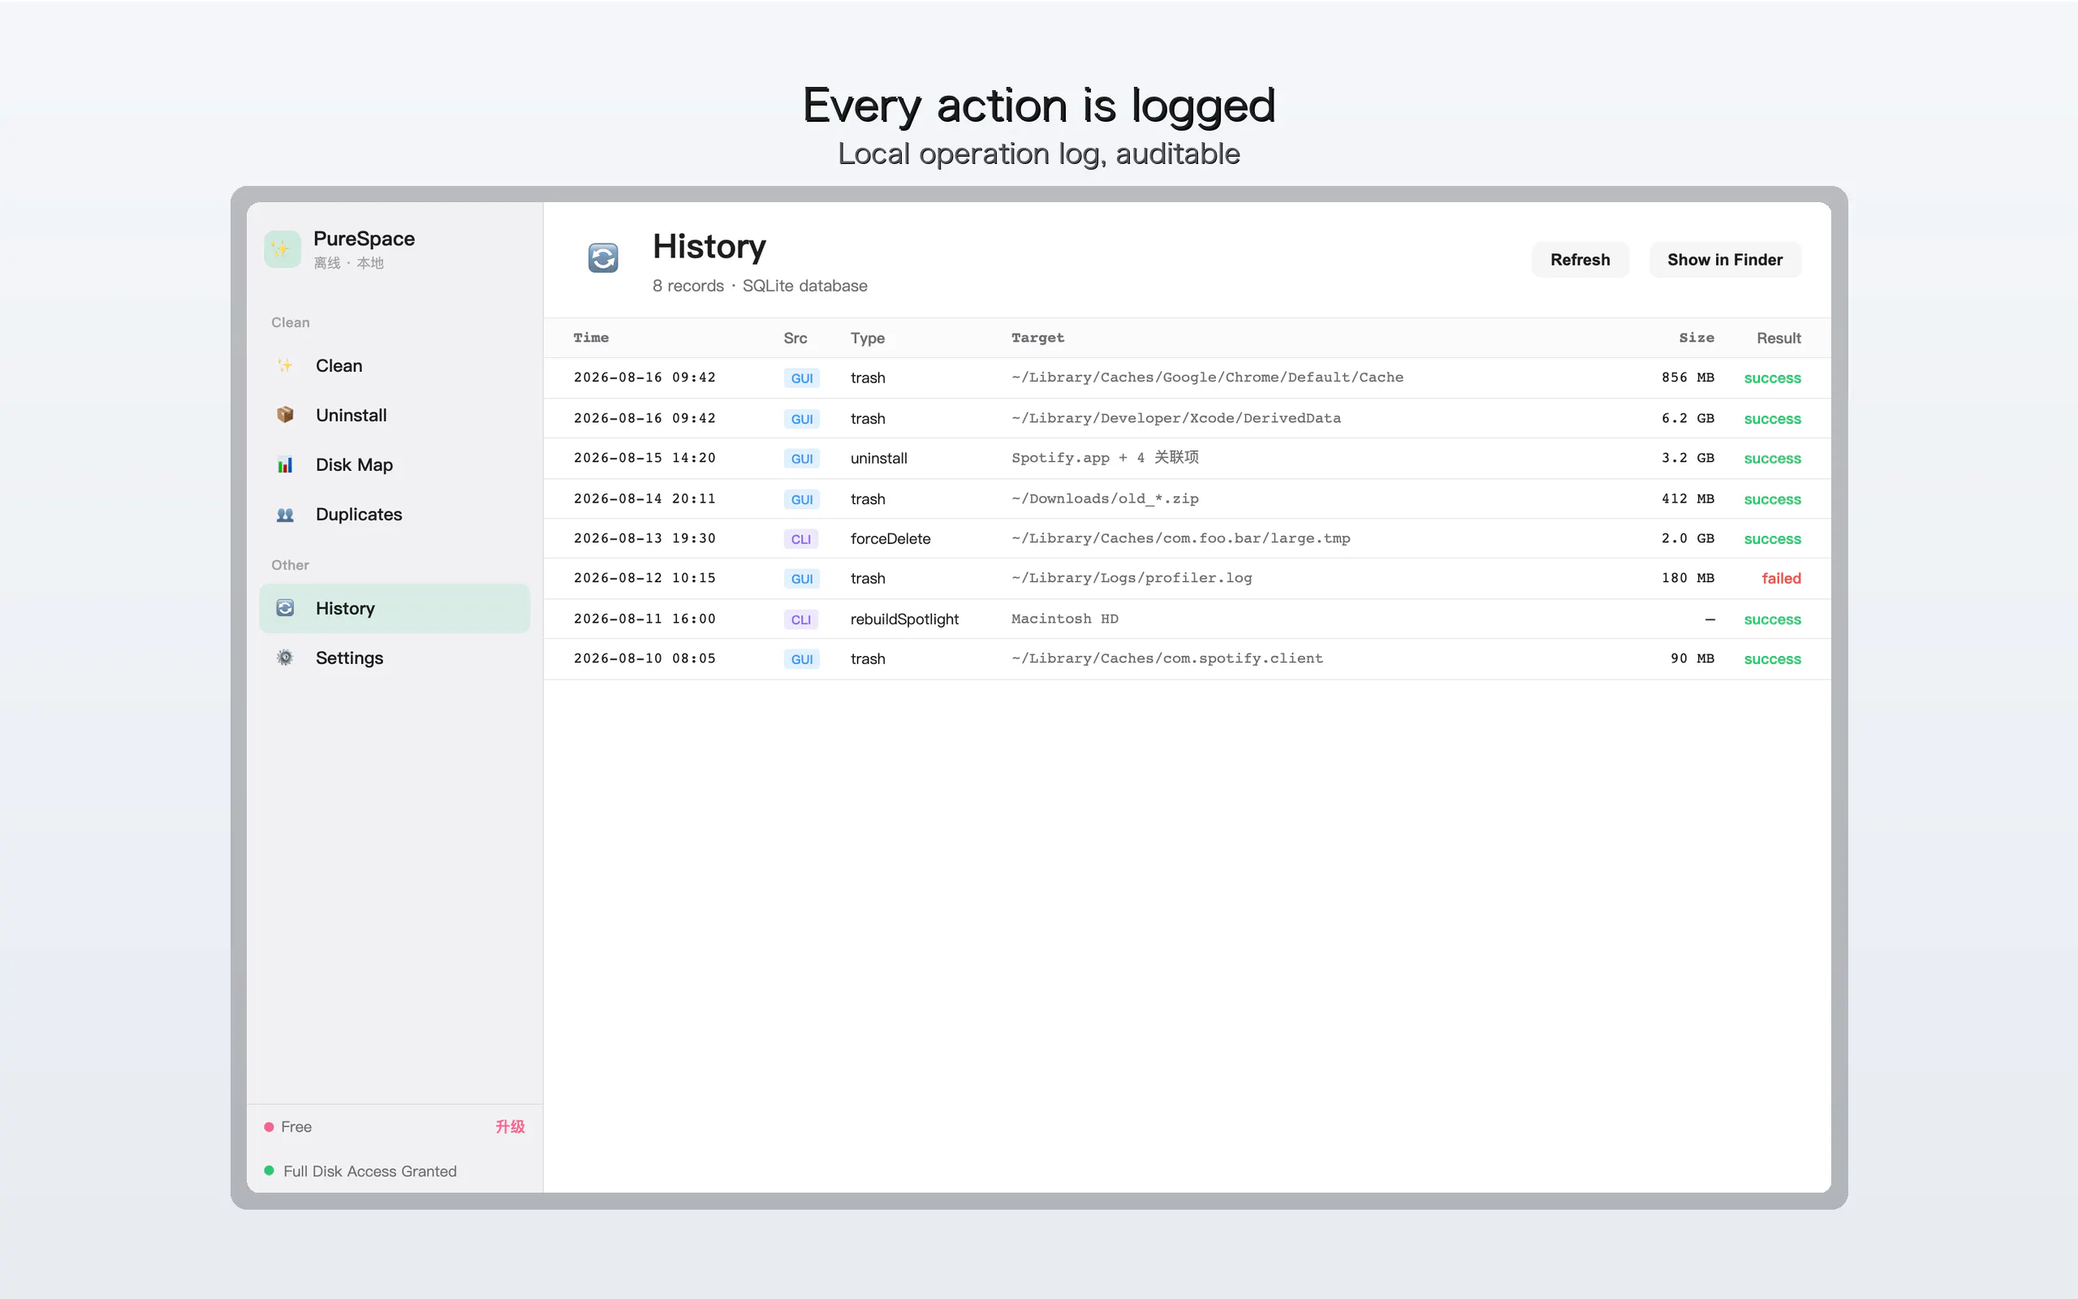Click GUI badge on profiler.log row
The width and height of the screenshot is (2078, 1299).
coord(801,579)
